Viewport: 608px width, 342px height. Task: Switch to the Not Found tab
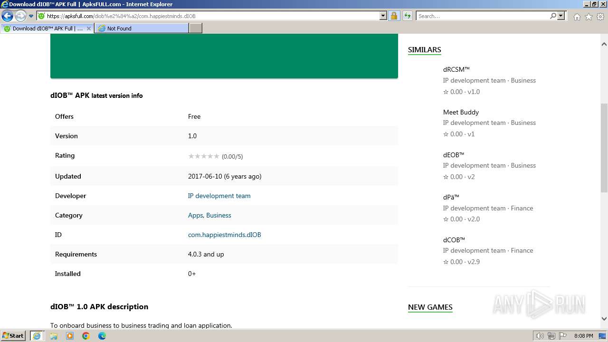pos(142,28)
